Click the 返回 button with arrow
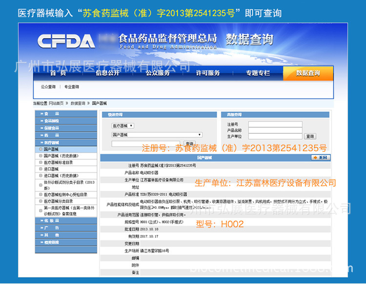 321,157
